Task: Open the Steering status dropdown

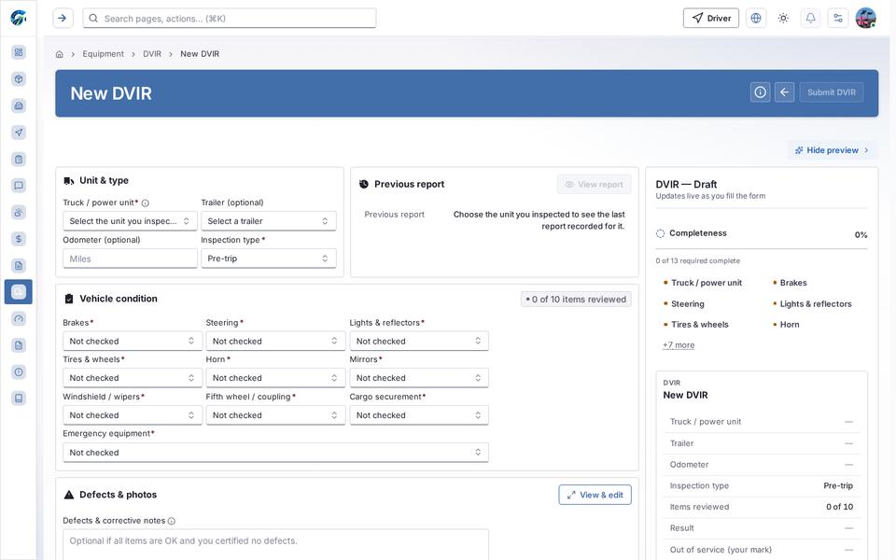Action: (x=275, y=342)
